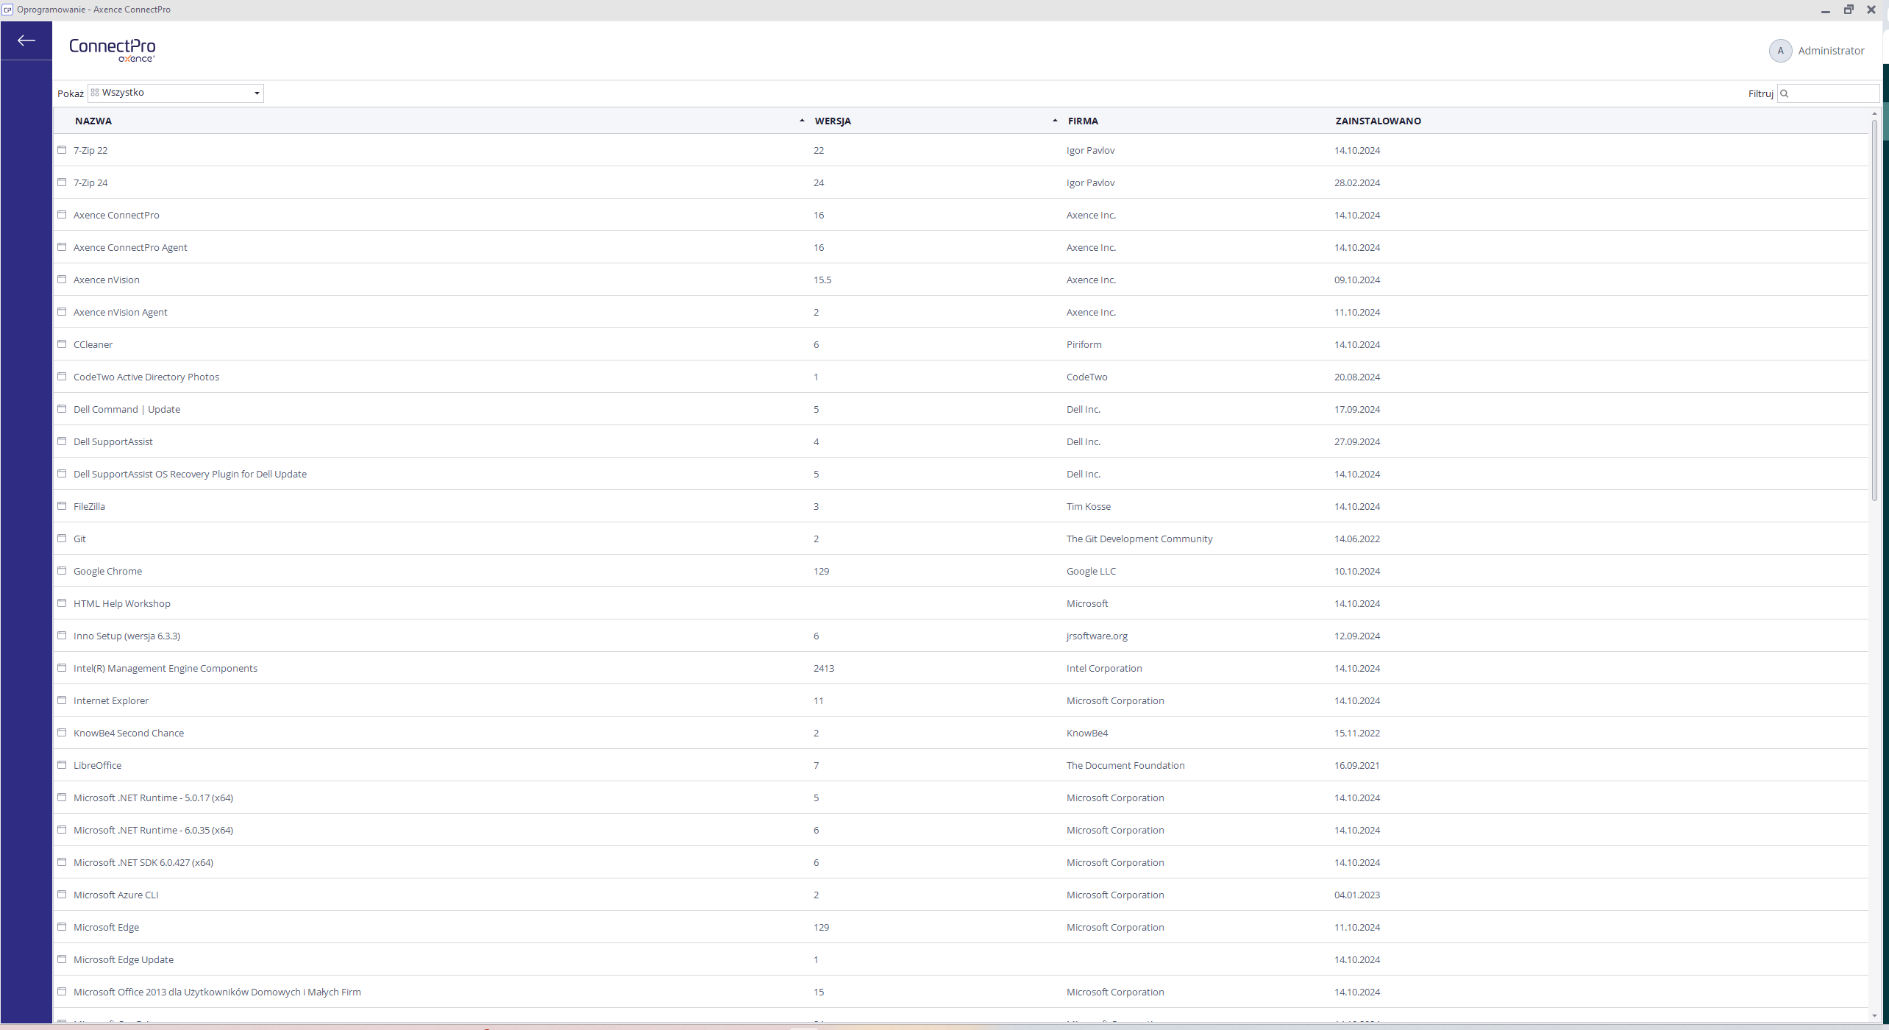Viewport: 1889px width, 1030px height.
Task: Click the 7-Zip 24 row icon
Action: pyautogui.click(x=62, y=182)
